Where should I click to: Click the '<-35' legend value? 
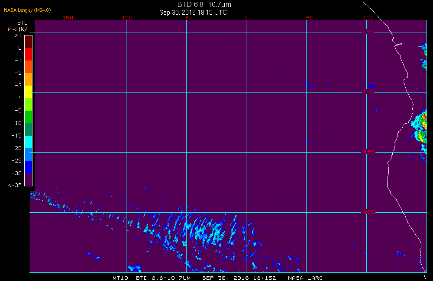15,185
